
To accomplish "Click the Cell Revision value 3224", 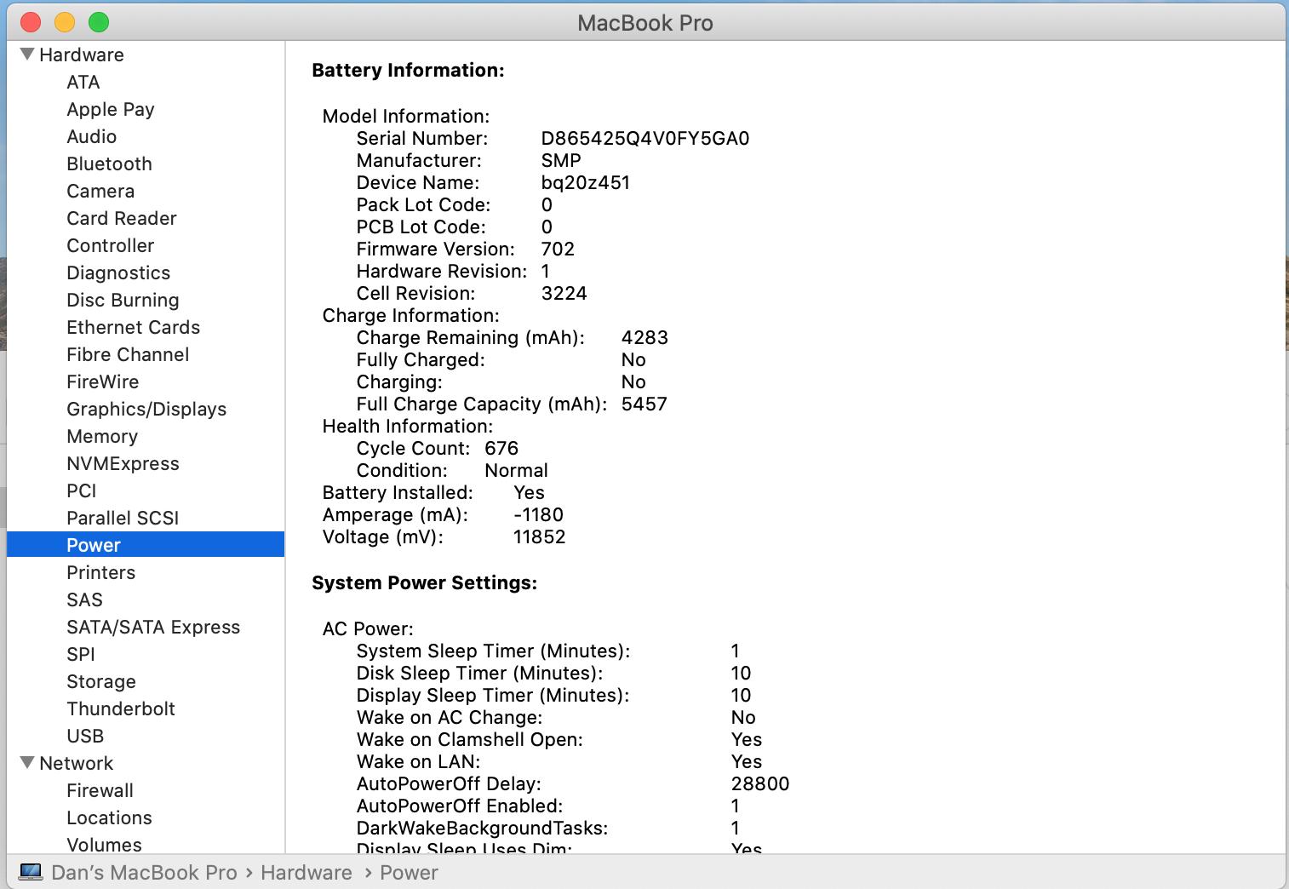I will coord(564,293).
